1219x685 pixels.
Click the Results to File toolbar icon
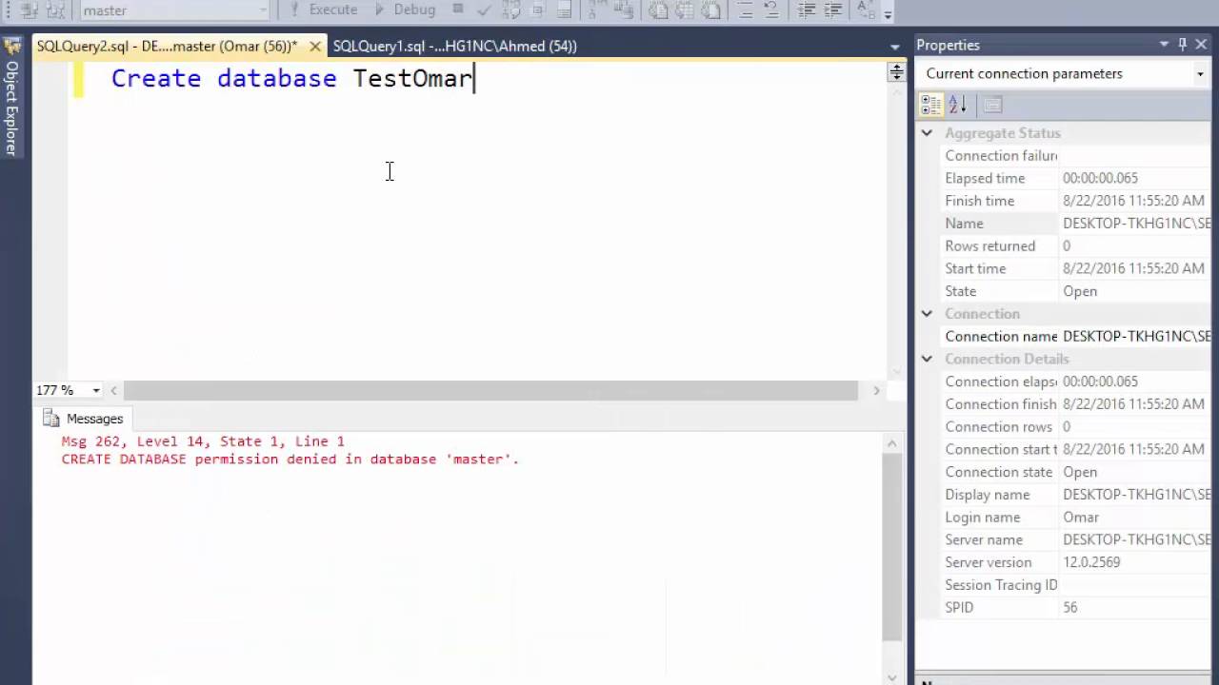tap(711, 10)
